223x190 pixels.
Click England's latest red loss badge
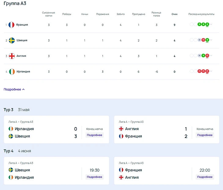click(x=207, y=56)
